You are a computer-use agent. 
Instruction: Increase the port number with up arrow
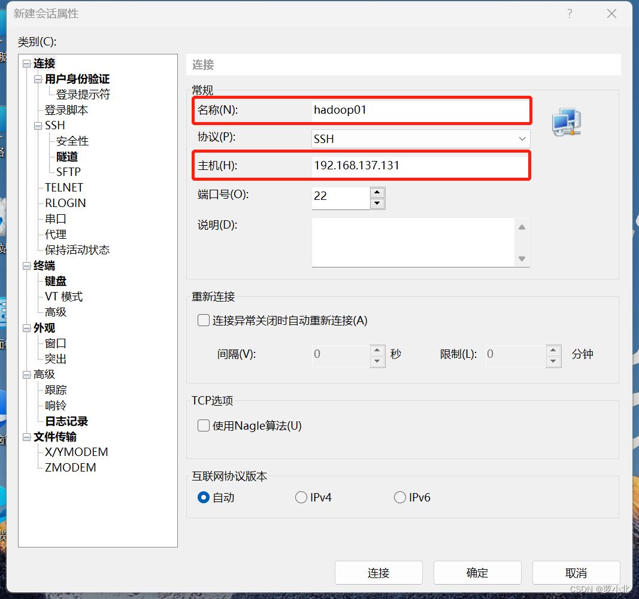[377, 192]
